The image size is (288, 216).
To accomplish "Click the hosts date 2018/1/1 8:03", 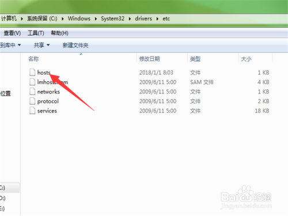I will [156, 73].
